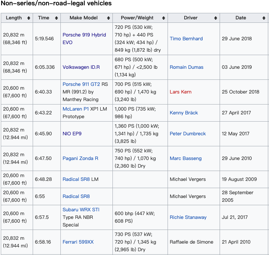This screenshot has width=269, height=255.
Task: Open Radical SR8 link in LM row
Action: point(76,179)
